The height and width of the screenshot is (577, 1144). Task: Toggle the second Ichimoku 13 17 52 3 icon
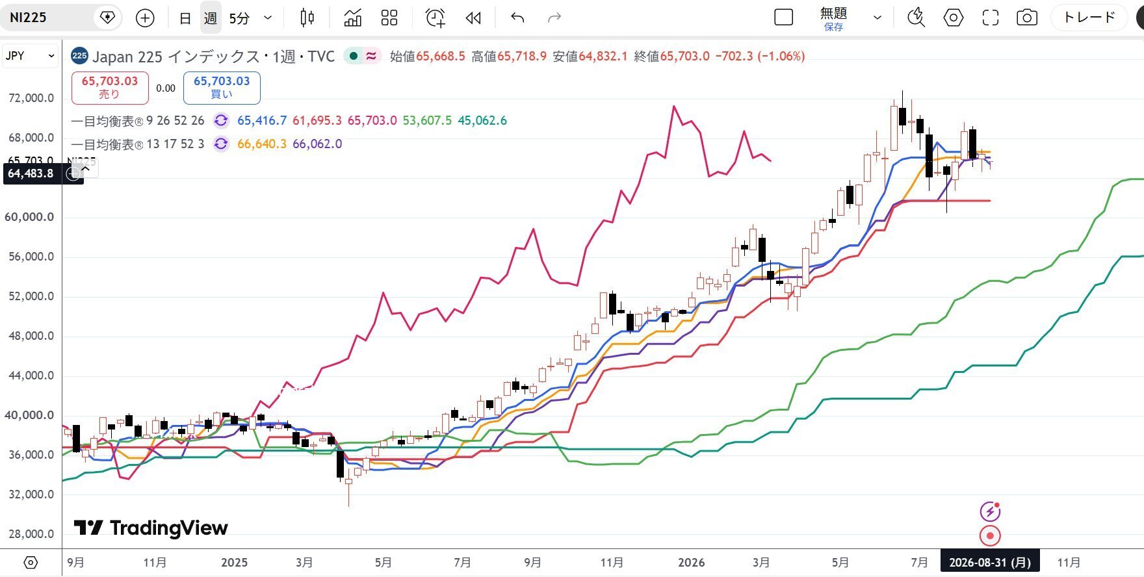click(221, 144)
